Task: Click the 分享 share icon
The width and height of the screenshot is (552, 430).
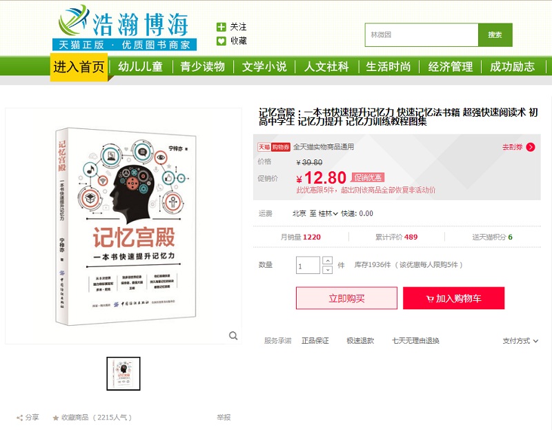Action: (20, 418)
